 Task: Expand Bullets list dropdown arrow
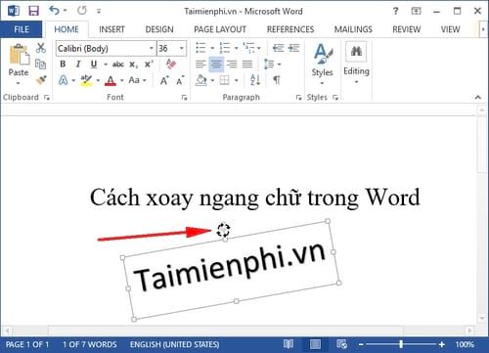click(212, 48)
